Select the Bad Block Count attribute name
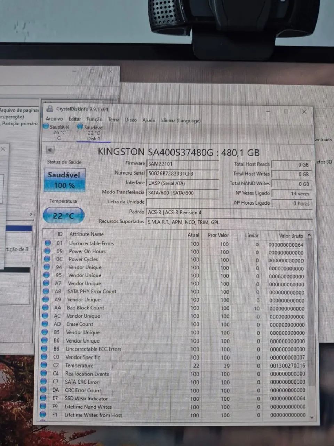334x446 pixels. tap(85, 308)
